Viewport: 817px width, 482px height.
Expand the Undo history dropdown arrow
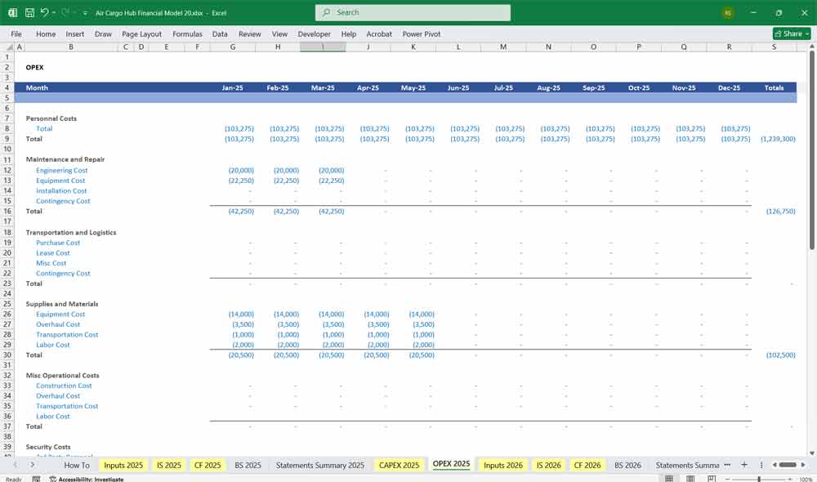[x=54, y=13]
